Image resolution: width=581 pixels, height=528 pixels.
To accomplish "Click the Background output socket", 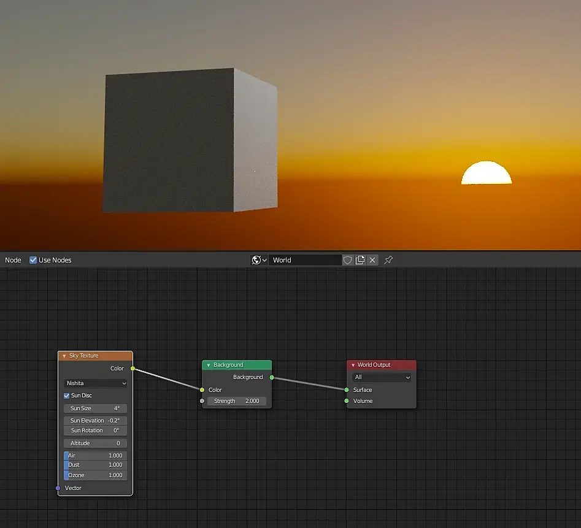I will [272, 377].
